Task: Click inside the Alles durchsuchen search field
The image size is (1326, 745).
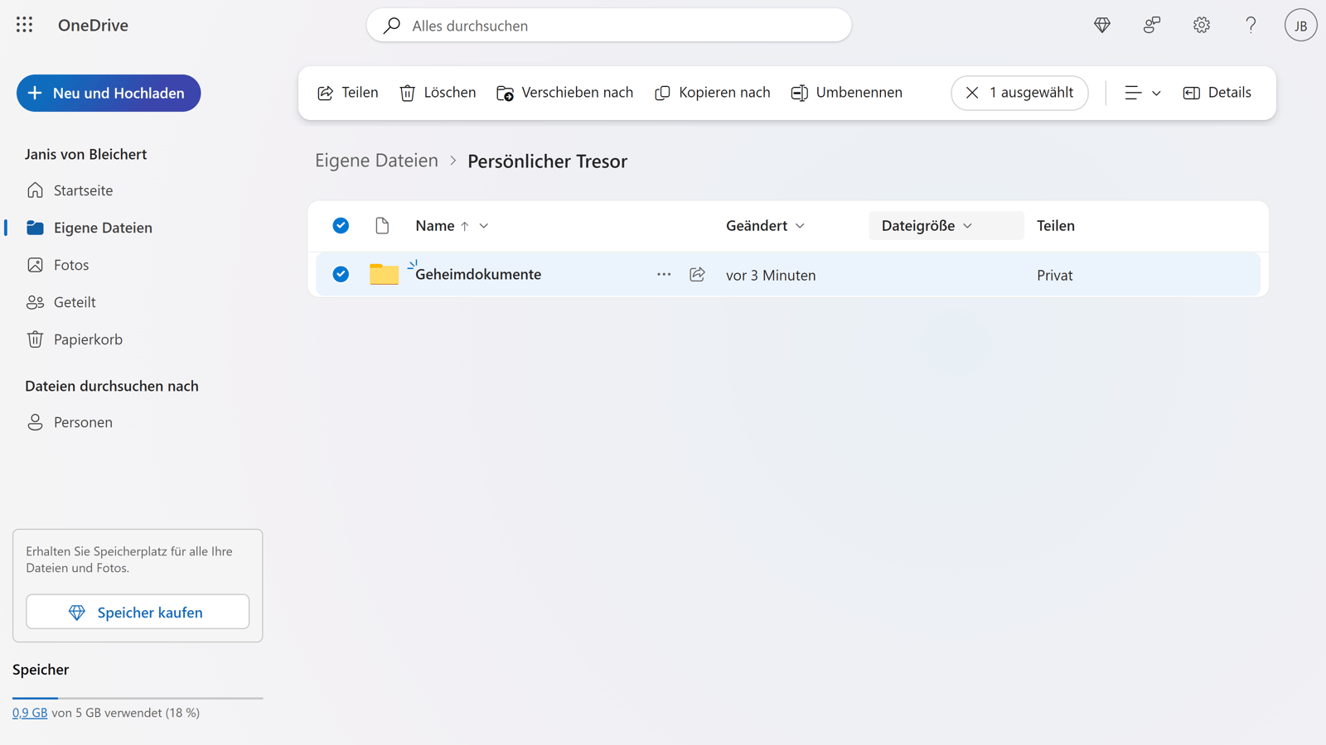Action: 608,26
